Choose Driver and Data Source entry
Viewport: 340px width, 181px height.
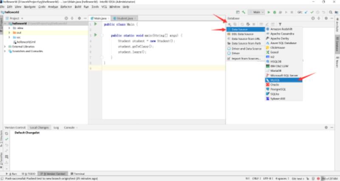tap(246, 49)
